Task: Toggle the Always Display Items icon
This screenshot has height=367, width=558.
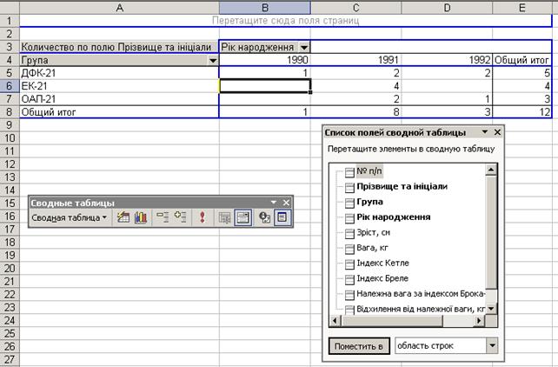Action: coord(243,217)
